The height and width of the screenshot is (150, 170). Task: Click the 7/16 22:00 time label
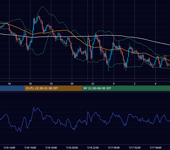coord(93,147)
